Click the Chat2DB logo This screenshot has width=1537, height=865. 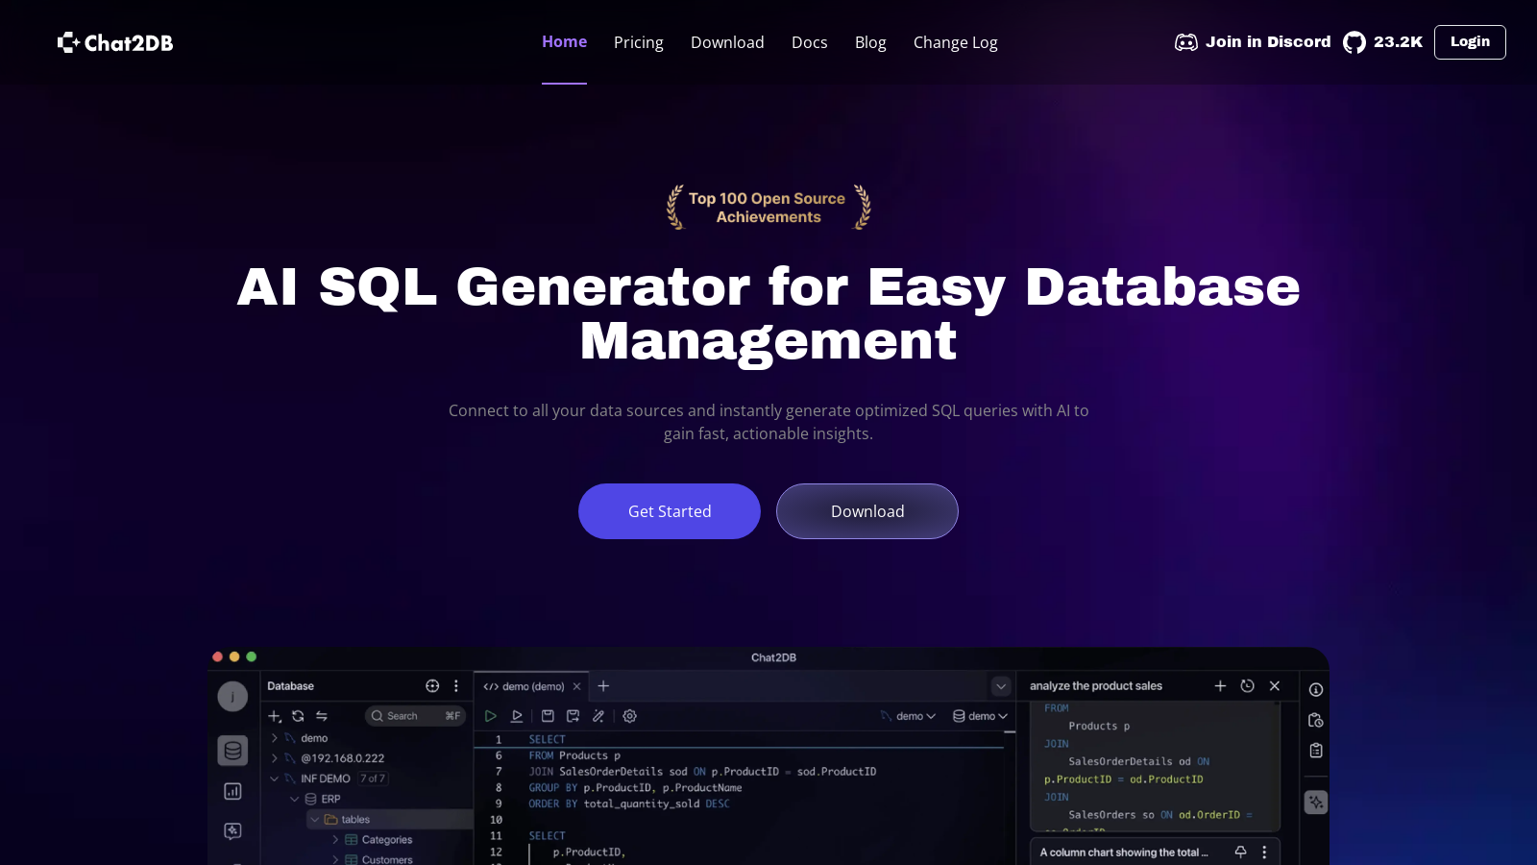click(115, 42)
